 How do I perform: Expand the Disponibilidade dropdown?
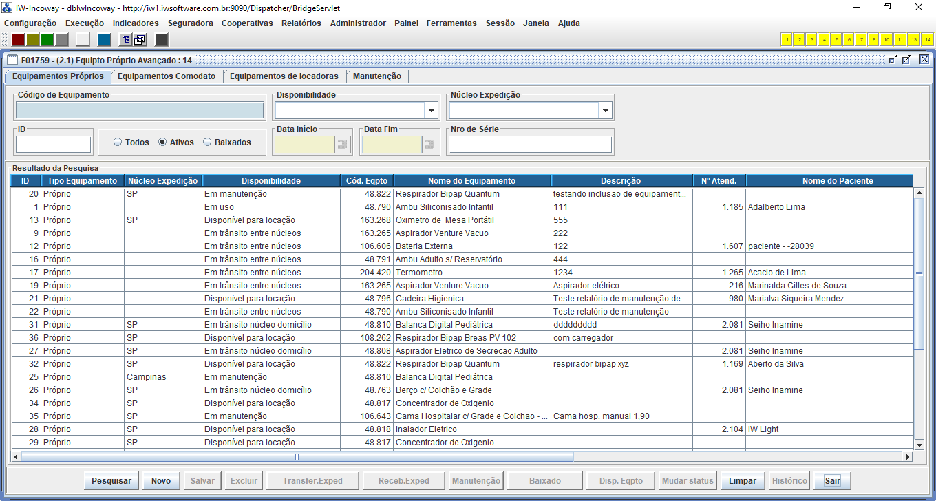[x=432, y=110]
